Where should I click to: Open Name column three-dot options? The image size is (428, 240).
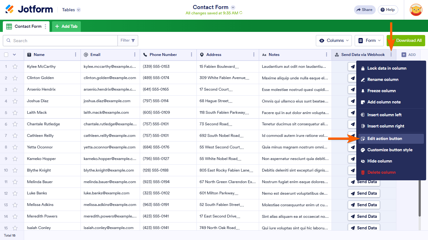tap(76, 55)
